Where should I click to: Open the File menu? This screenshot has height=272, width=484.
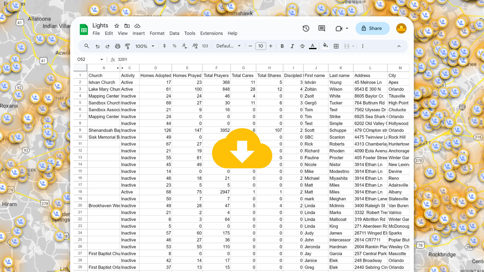[x=96, y=33]
